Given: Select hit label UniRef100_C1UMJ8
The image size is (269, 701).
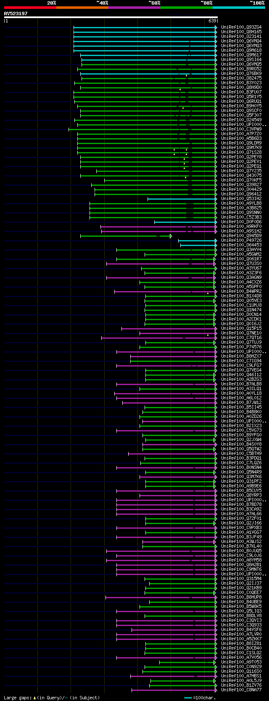Looking at the screenshot, I should pyautogui.click(x=241, y=305).
